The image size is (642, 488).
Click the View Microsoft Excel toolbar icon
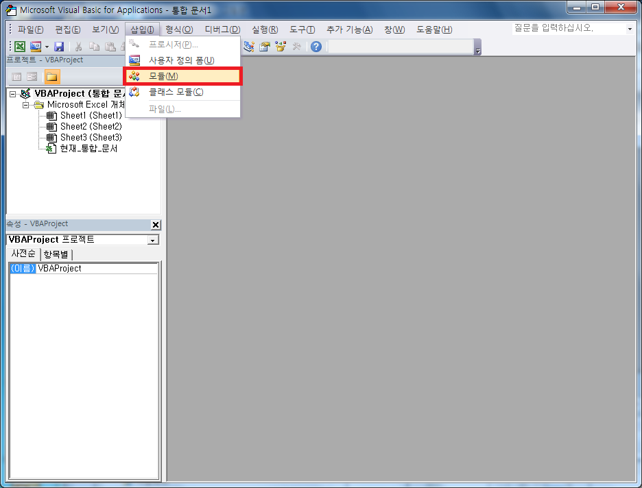click(20, 47)
